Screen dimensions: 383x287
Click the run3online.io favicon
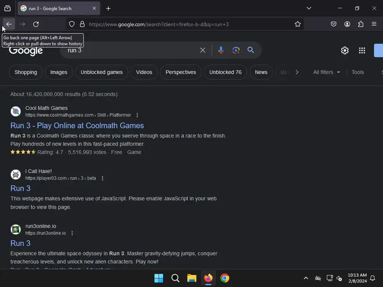(x=16, y=229)
